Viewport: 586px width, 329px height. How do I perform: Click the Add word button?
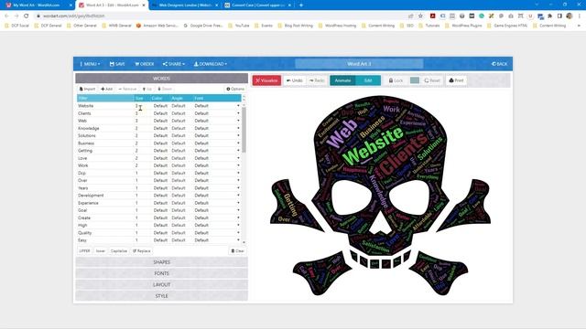(106, 90)
